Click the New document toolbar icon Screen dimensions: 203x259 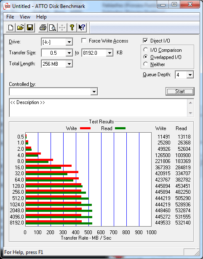point(11,28)
